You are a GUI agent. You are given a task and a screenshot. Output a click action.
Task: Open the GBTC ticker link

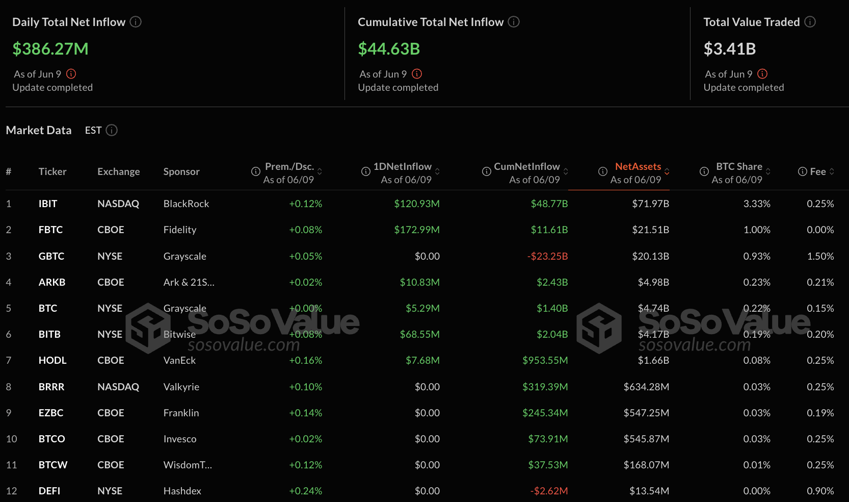(x=51, y=256)
